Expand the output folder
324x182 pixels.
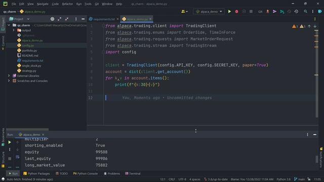(x=14, y=30)
